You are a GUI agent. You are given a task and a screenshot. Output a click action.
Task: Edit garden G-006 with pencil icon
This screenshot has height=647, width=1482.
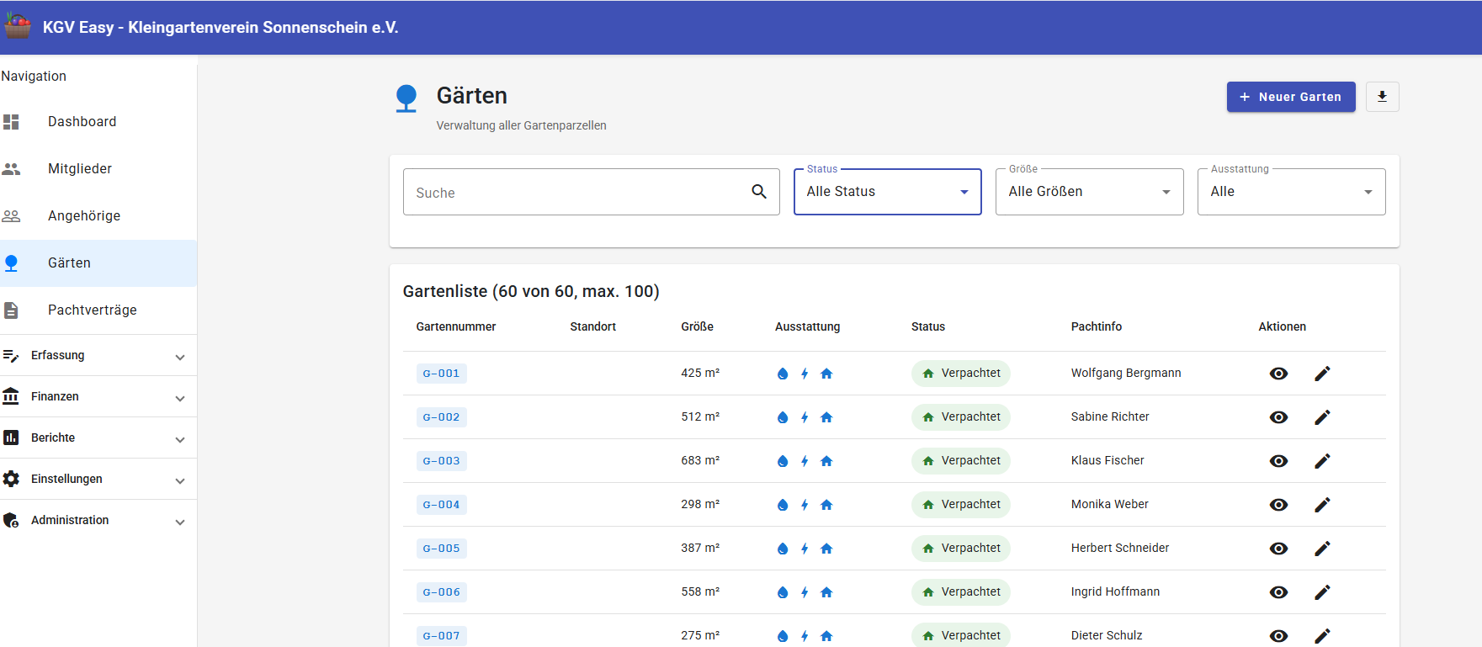click(x=1322, y=592)
